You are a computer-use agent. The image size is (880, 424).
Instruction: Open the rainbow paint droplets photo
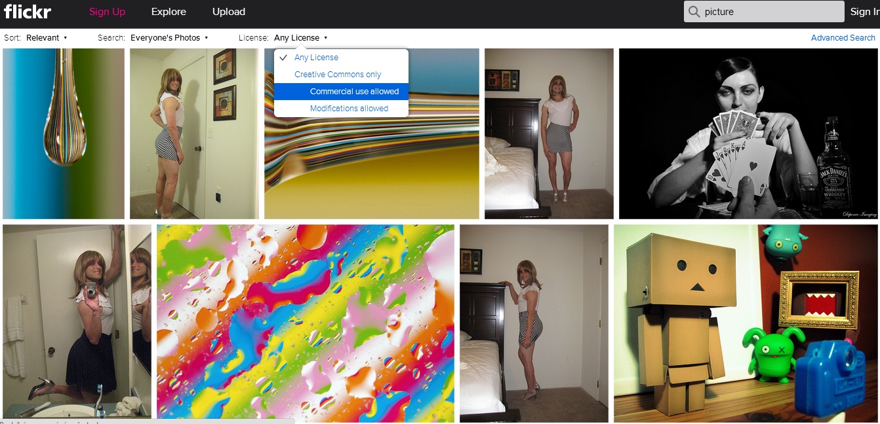(x=306, y=323)
